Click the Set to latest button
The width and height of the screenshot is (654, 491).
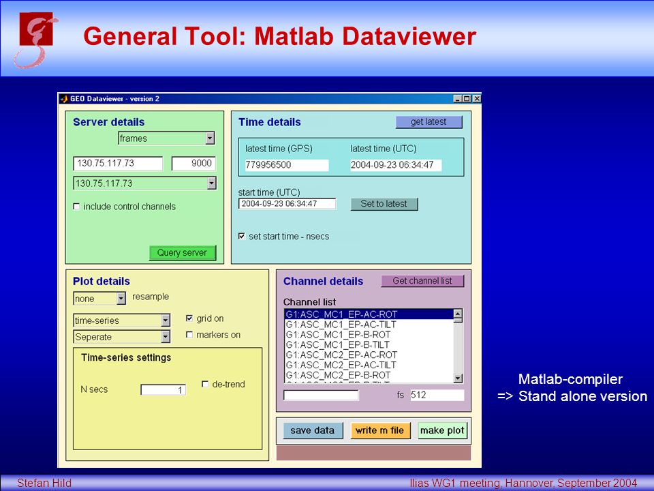click(384, 204)
